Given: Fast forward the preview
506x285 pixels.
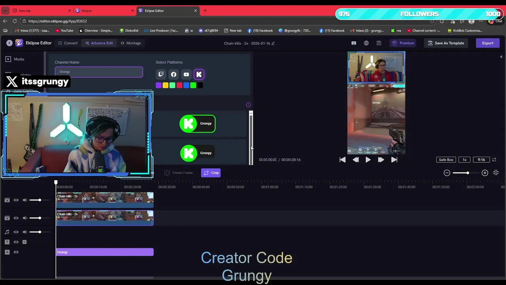Looking at the screenshot, I should click(x=381, y=160).
